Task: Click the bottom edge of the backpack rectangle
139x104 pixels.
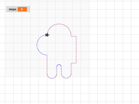Action: [x=74, y=63]
